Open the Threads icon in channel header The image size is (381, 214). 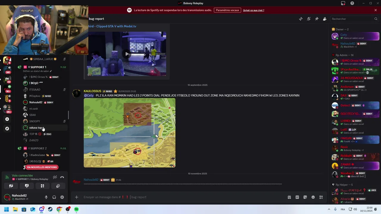tap(301, 19)
